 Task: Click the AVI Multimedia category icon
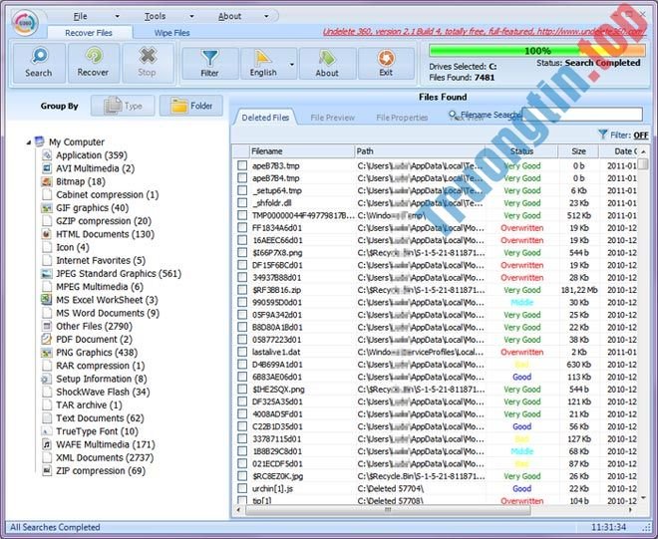[47, 168]
